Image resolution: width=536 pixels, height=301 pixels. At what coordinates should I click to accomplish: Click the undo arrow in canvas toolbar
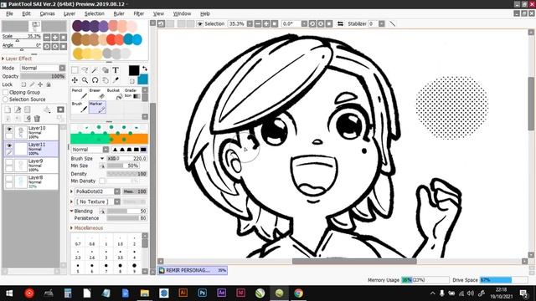(162, 23)
